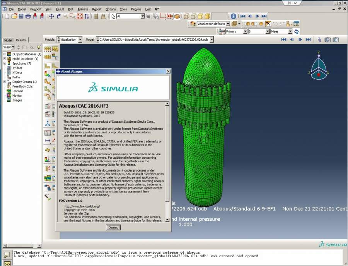The width and height of the screenshot is (348, 266).
Task: Open the Animate menu
Action: click(83, 9)
